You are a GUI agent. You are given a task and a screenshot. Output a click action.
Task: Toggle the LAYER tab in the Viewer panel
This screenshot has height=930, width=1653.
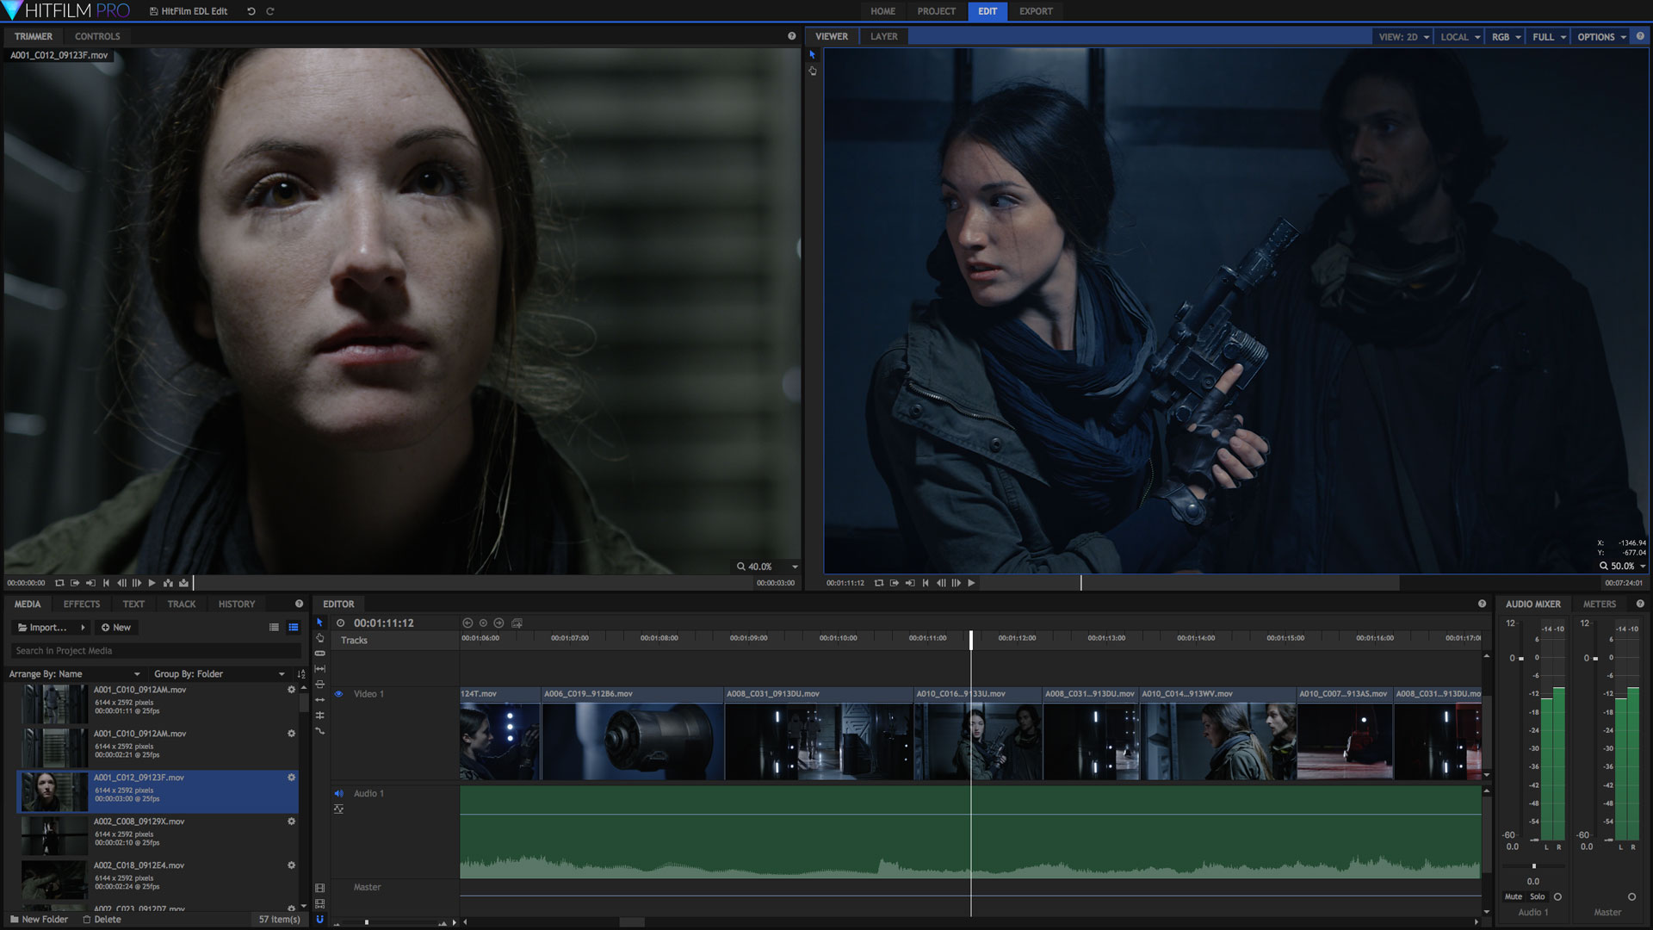pyautogui.click(x=883, y=36)
